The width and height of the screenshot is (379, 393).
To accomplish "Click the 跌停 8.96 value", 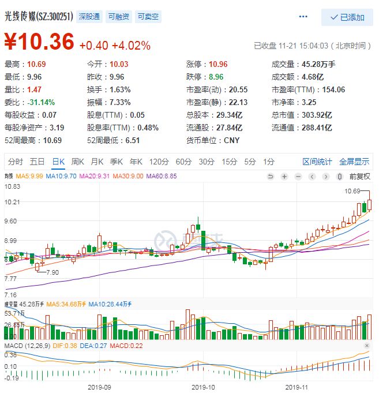I will (x=216, y=77).
